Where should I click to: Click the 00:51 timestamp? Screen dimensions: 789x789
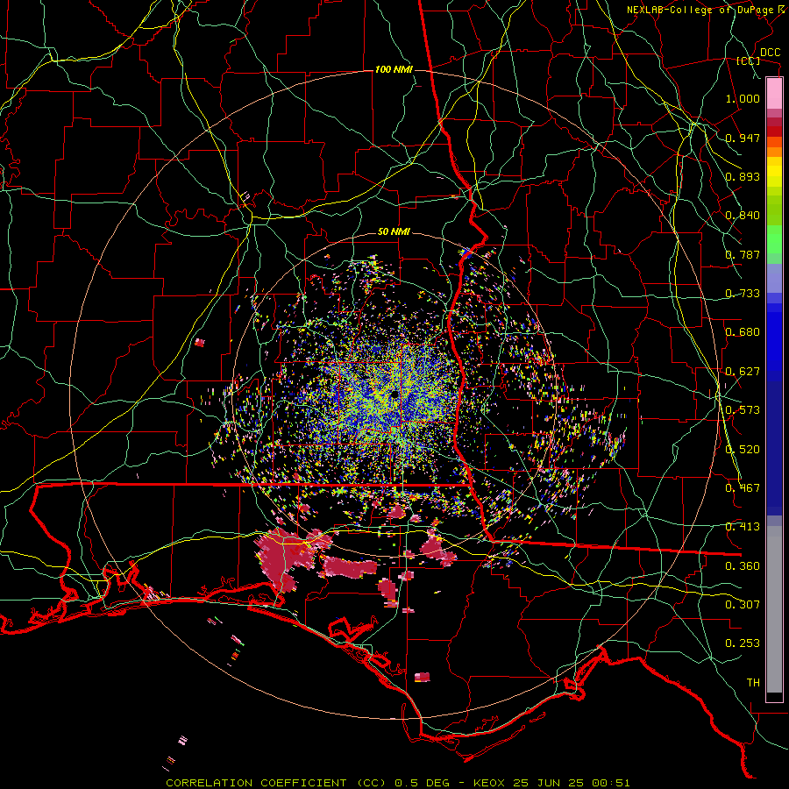point(610,783)
